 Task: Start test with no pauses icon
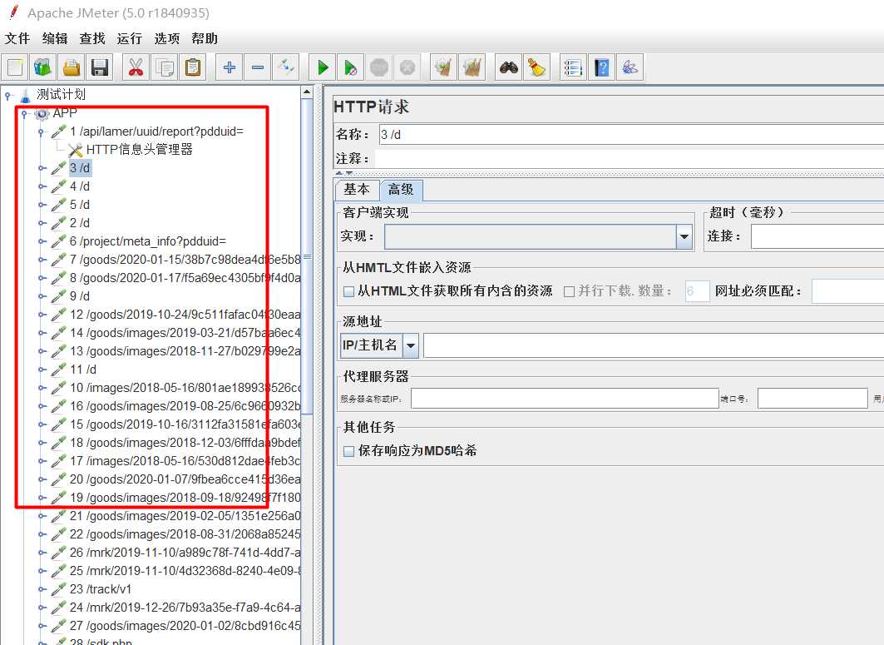[351, 67]
